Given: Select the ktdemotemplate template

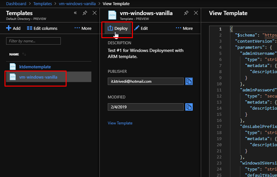Looking at the screenshot, I should [35, 67].
